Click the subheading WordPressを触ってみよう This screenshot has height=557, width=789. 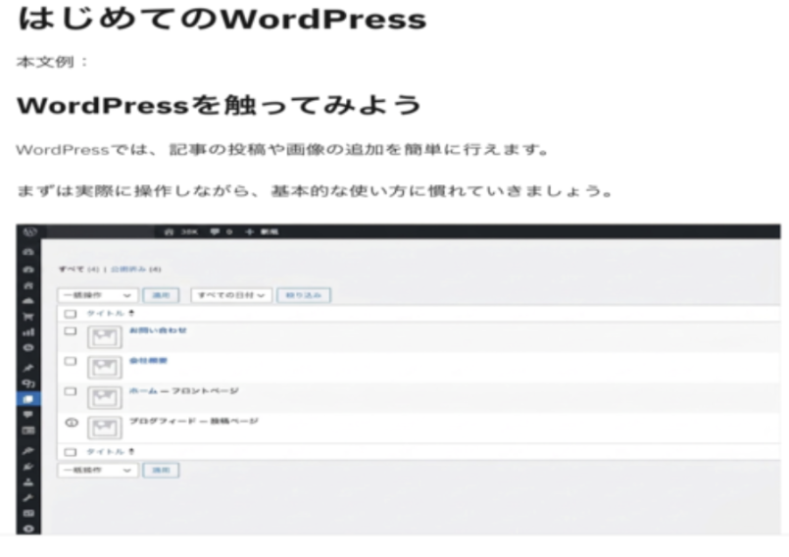click(219, 105)
